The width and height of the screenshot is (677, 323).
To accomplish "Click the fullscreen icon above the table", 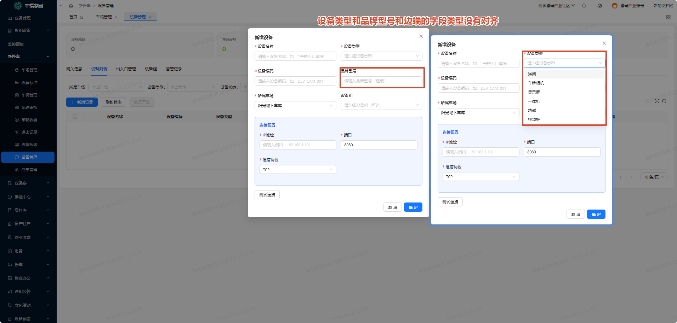I will coord(657,101).
